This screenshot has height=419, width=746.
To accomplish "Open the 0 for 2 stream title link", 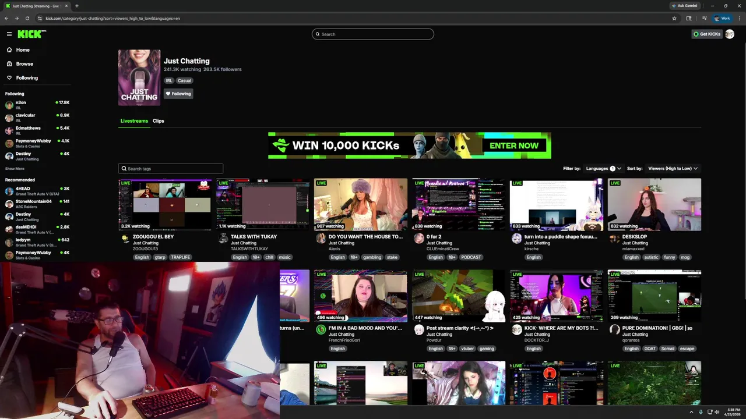I will pyautogui.click(x=434, y=237).
